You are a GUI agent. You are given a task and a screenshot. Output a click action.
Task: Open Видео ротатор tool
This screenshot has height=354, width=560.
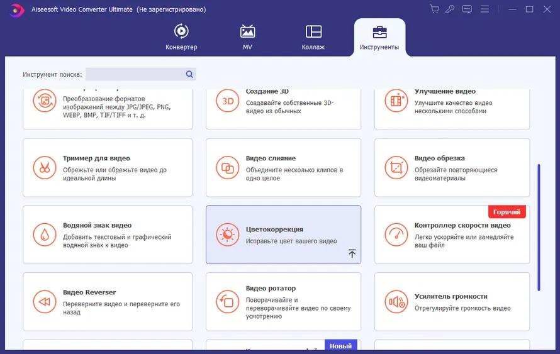pos(283,302)
